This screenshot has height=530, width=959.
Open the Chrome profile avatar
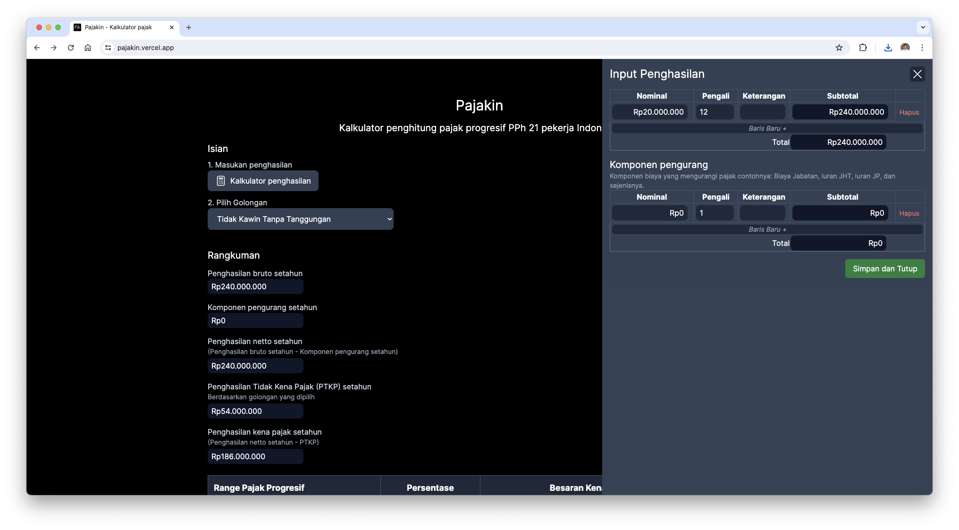tap(905, 48)
